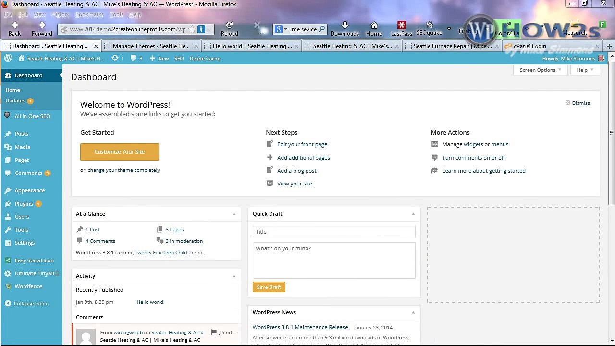The height and width of the screenshot is (346, 615).
Task: Click Turn comments on or off link
Action: click(x=474, y=158)
